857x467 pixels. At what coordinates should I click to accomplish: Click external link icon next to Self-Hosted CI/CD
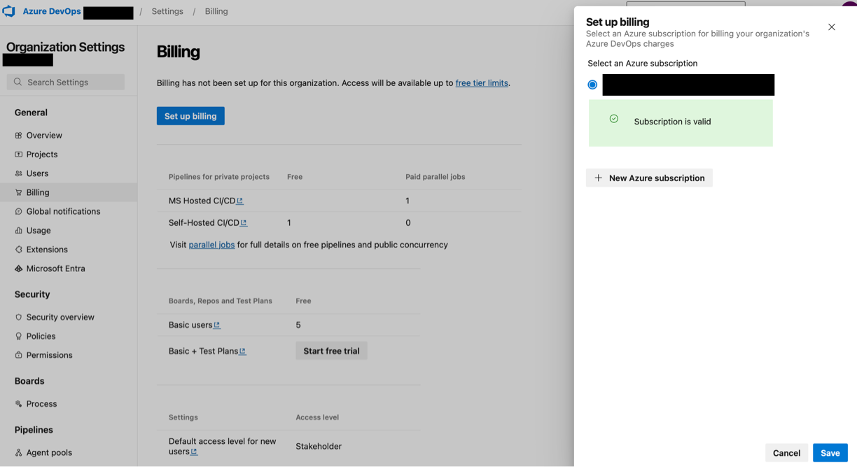click(244, 223)
